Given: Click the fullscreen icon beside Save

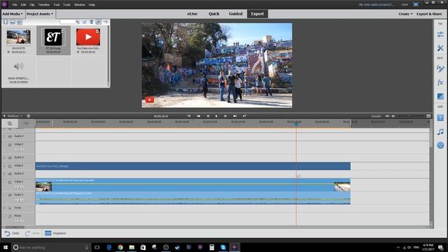Looking at the screenshot, I should [x=416, y=5].
